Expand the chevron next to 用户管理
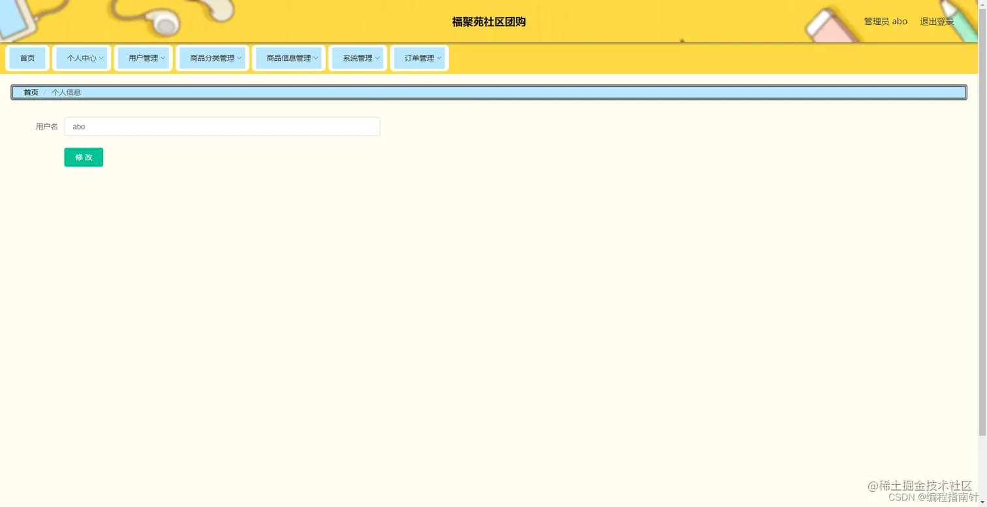Screen dimensions: 987x507 163,58
